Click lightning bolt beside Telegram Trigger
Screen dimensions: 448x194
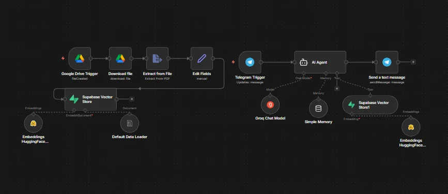point(233,62)
